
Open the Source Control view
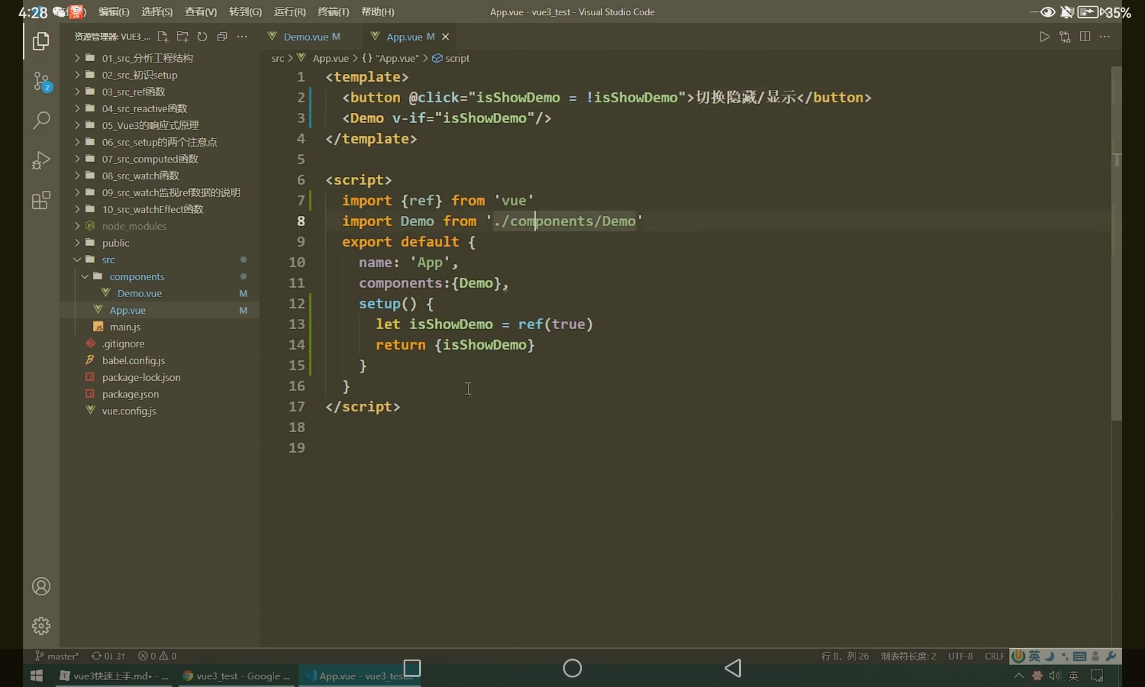click(41, 81)
